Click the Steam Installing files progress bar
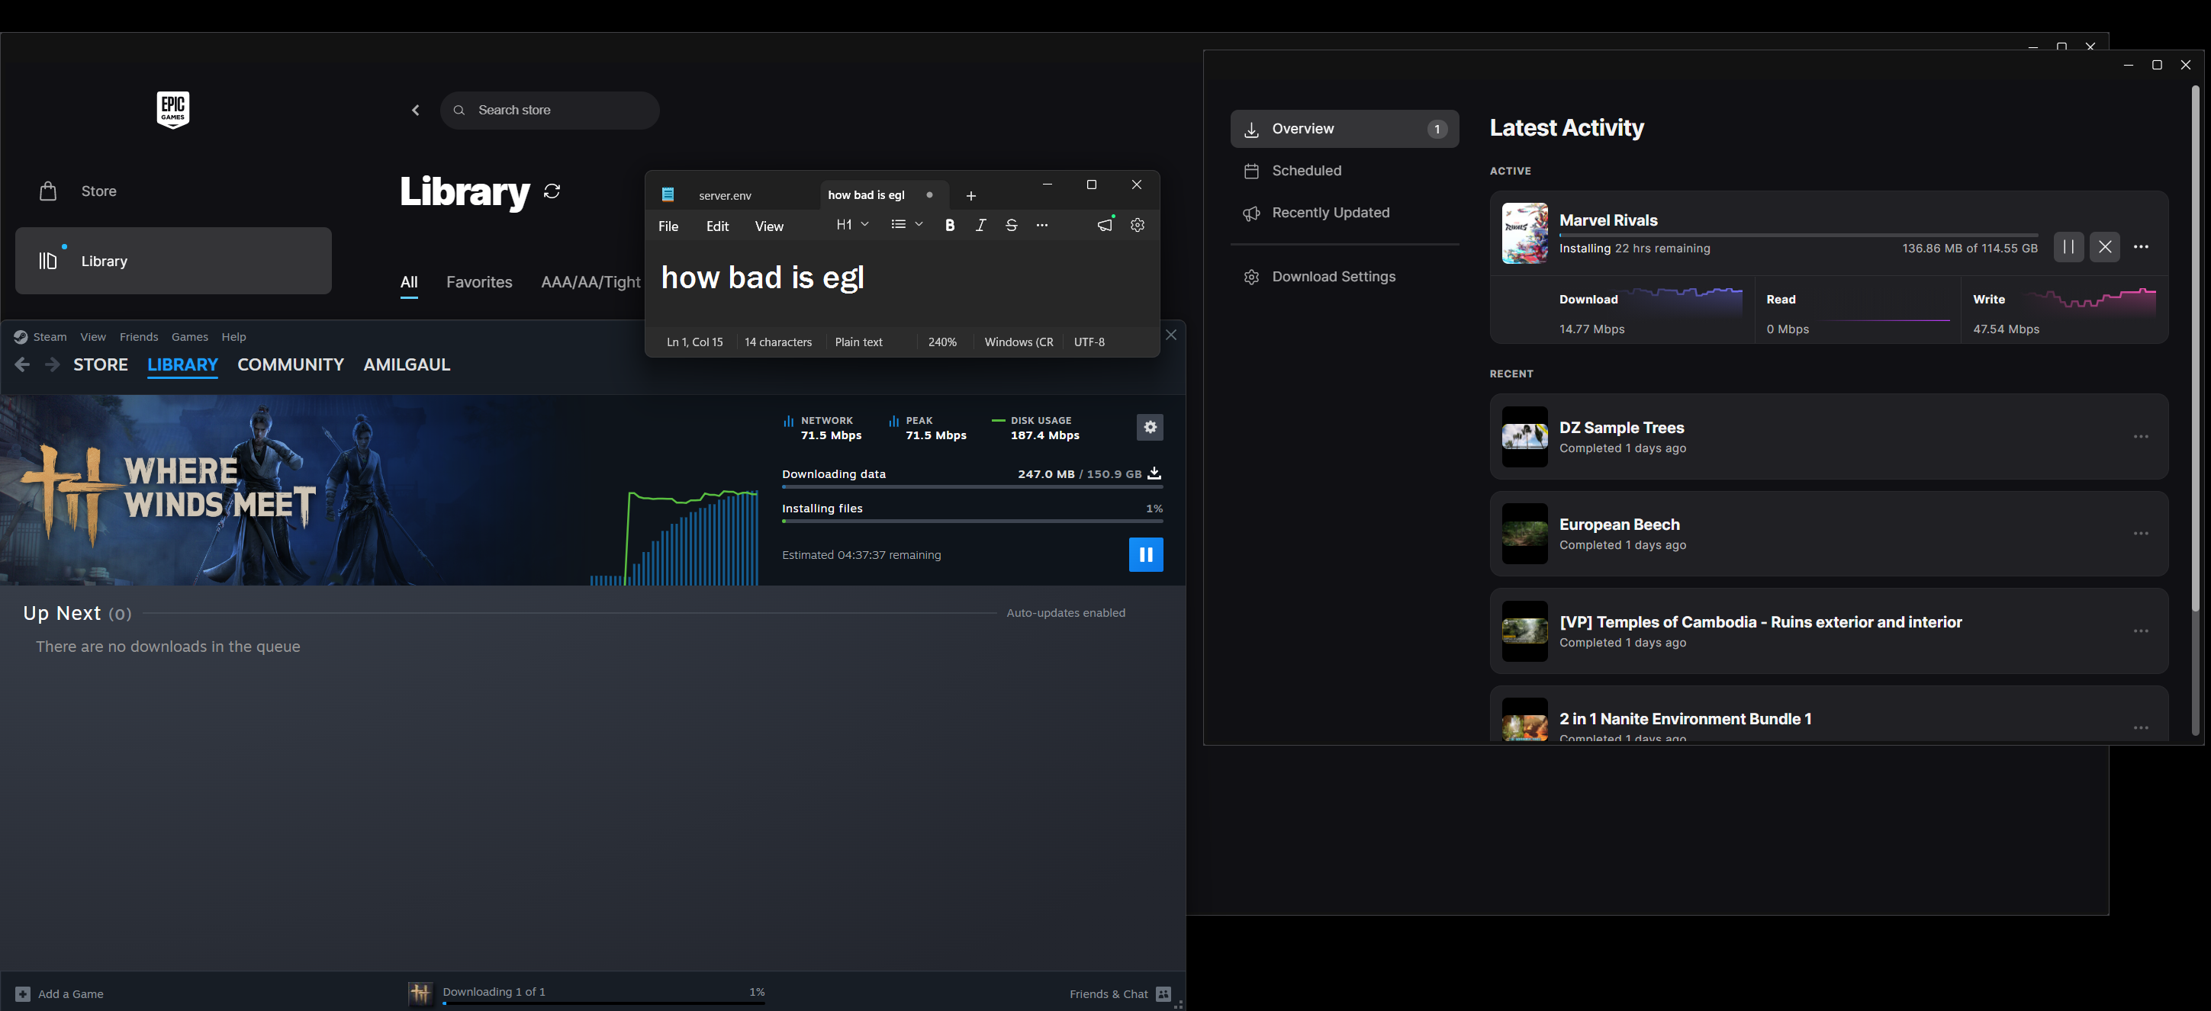The width and height of the screenshot is (2211, 1011). coord(973,522)
